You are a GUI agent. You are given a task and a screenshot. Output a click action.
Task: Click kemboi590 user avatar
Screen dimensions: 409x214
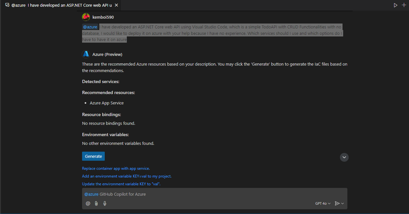[86, 17]
